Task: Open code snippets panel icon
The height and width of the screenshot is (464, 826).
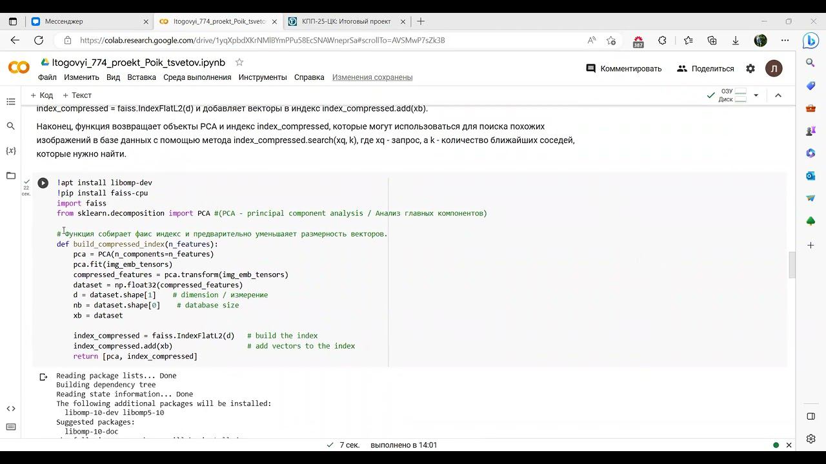Action: [10, 409]
